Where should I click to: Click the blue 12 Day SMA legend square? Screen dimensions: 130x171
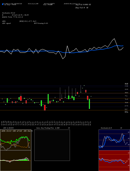click(3, 4)
